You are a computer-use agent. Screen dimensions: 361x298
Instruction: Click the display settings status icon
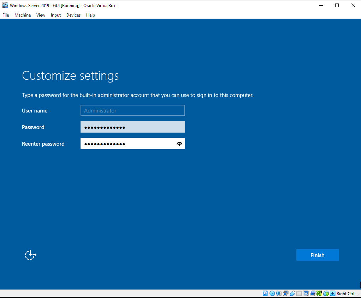tap(306, 293)
